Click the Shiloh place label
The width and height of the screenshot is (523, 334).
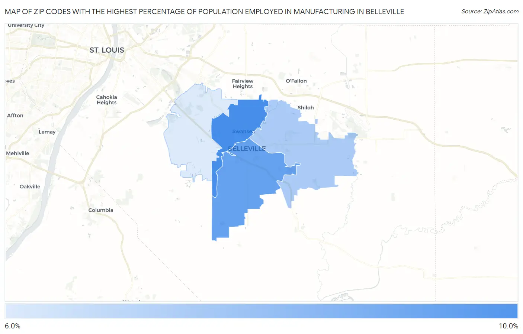pos(305,108)
